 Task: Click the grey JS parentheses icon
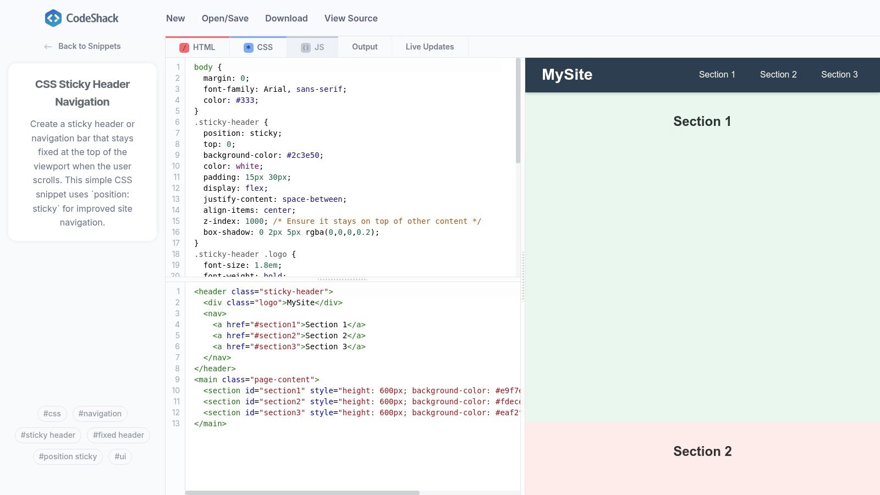point(306,48)
